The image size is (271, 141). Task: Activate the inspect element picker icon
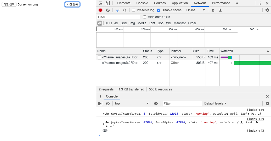101,3
